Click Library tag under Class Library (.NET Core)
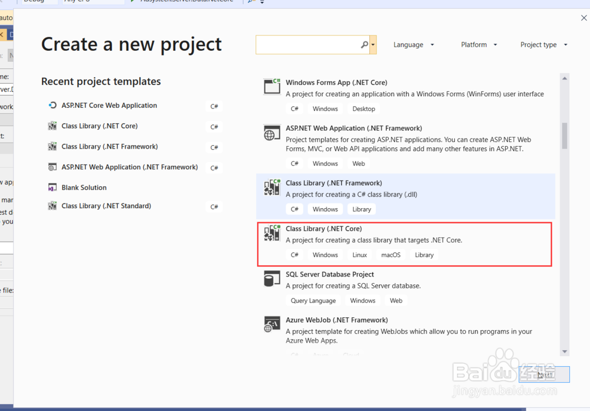The image size is (590, 411). (x=424, y=255)
